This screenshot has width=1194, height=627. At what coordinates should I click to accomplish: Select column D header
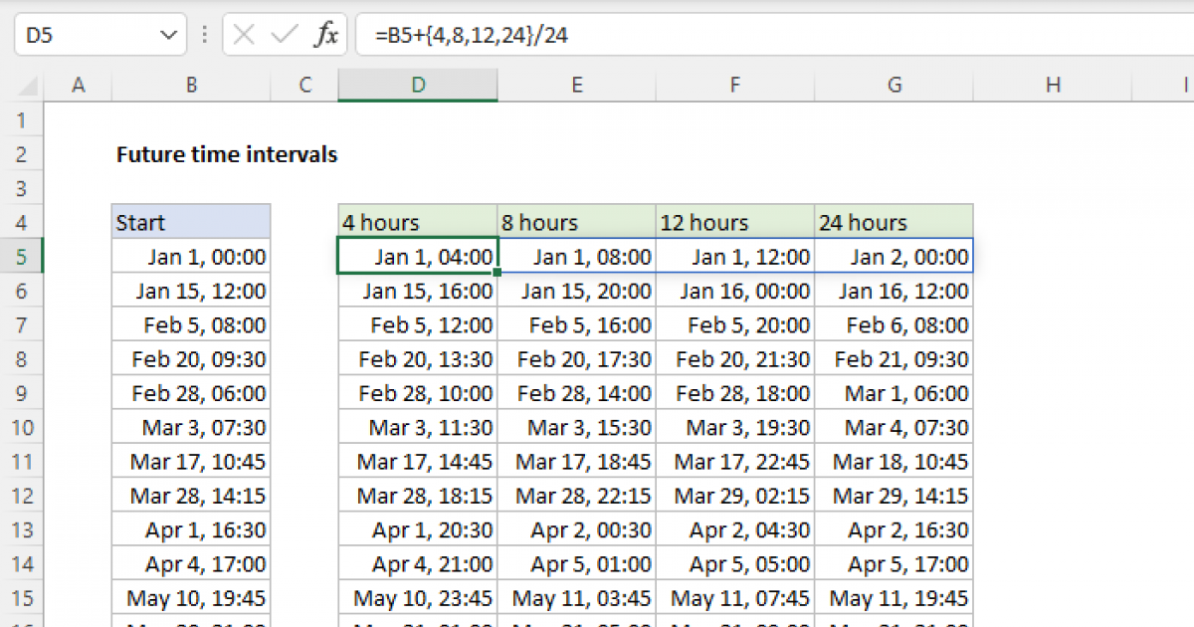[417, 85]
